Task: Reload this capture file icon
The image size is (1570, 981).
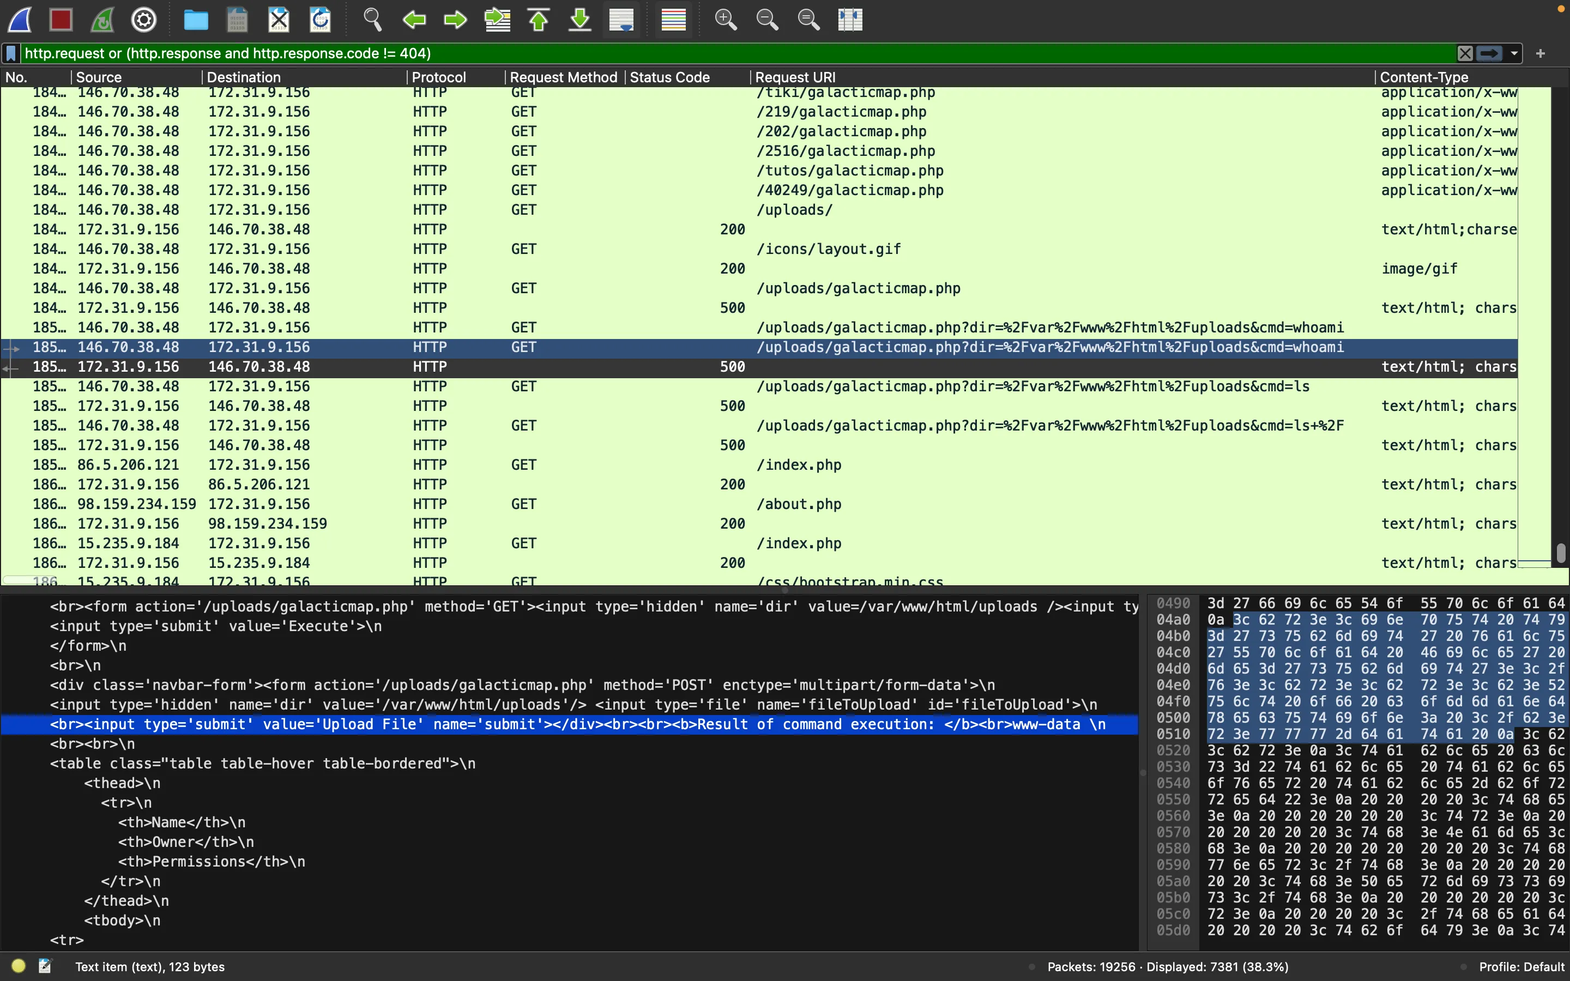Action: [321, 20]
